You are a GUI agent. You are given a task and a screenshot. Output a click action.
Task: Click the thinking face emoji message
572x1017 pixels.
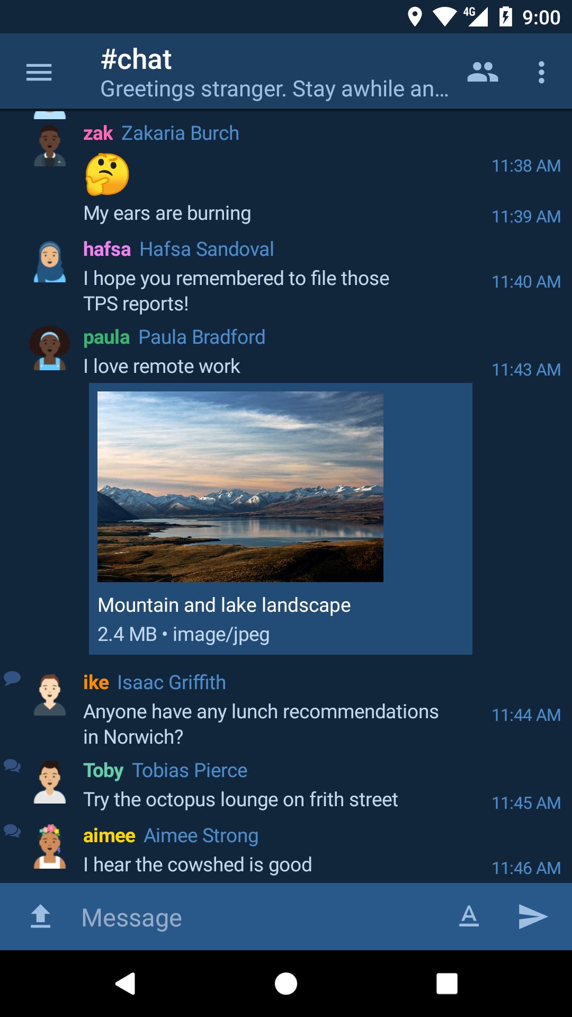107,174
